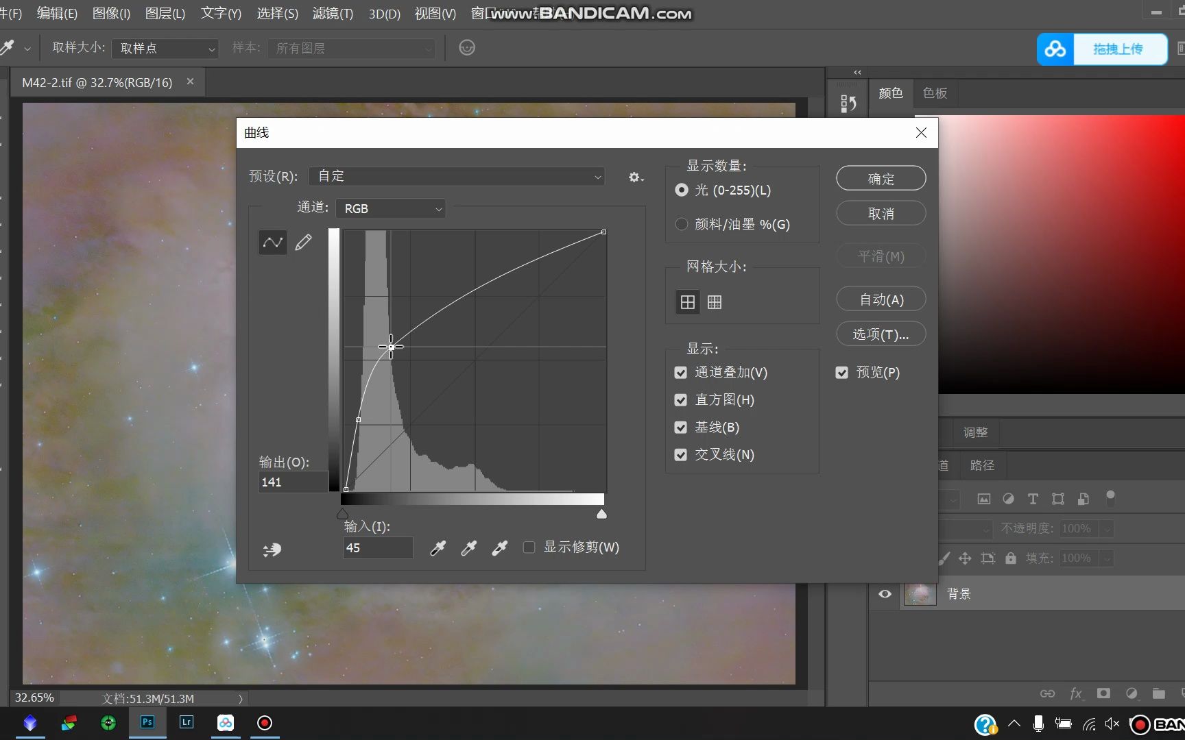
Task: Select the smooth curve point editing tool
Action: (272, 242)
